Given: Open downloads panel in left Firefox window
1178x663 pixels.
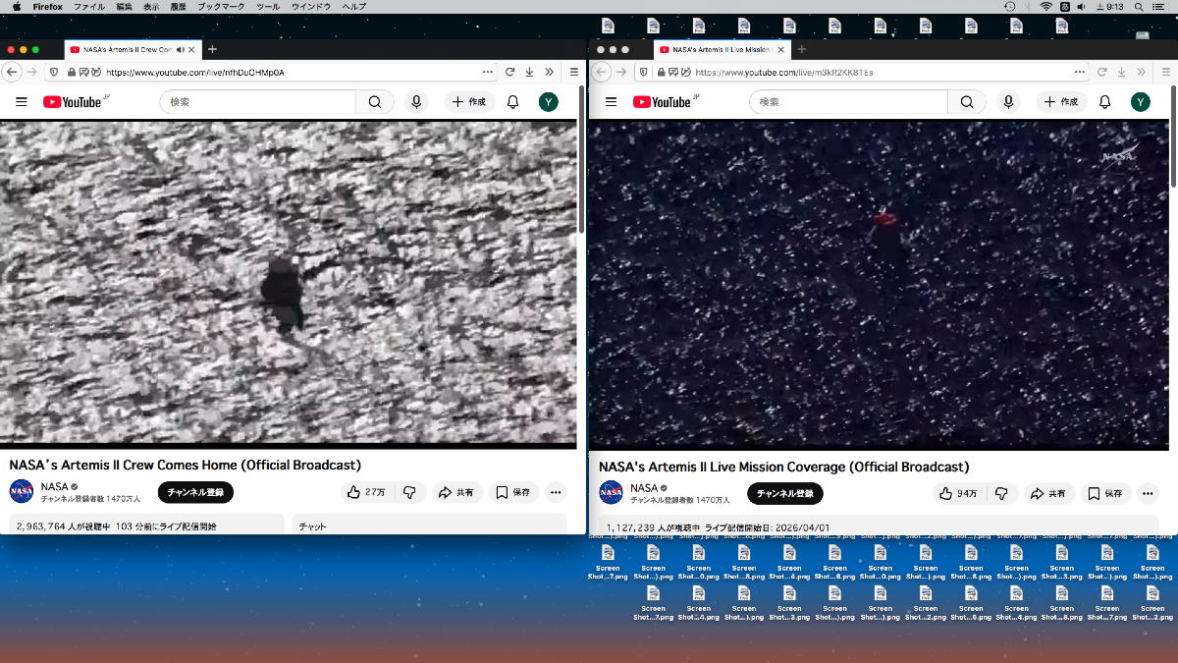Looking at the screenshot, I should tap(529, 72).
